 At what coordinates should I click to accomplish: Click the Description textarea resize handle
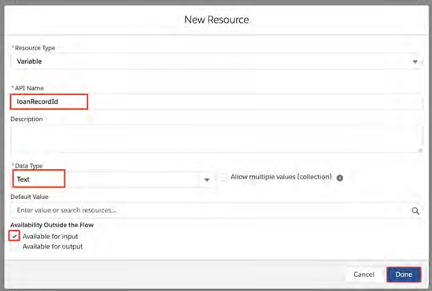[420, 150]
